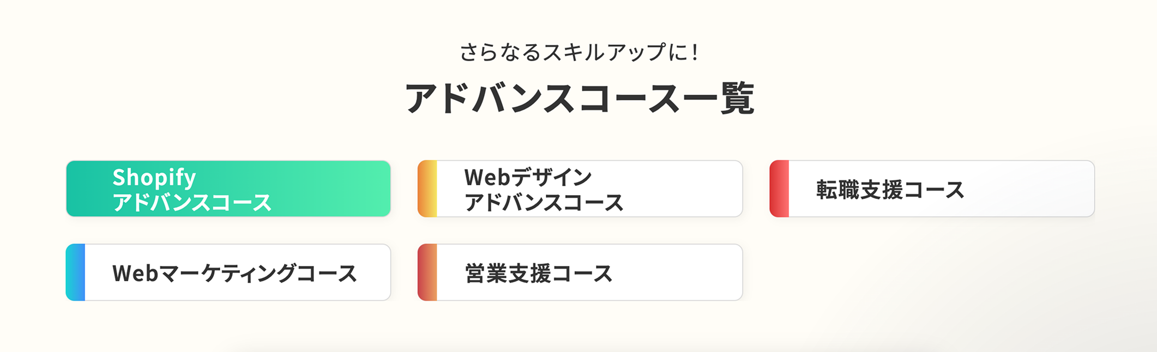Image resolution: width=1157 pixels, height=352 pixels.
Task: Click the Webデザイン text line
Action: click(x=528, y=177)
